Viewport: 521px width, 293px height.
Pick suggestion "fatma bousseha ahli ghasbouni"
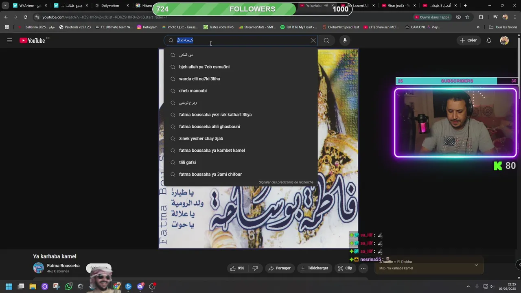(240, 127)
